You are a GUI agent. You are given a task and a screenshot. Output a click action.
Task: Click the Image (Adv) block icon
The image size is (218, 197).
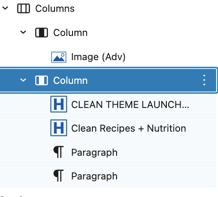pos(59,57)
